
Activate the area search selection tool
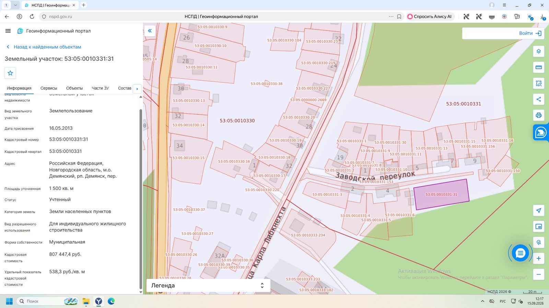(538, 83)
